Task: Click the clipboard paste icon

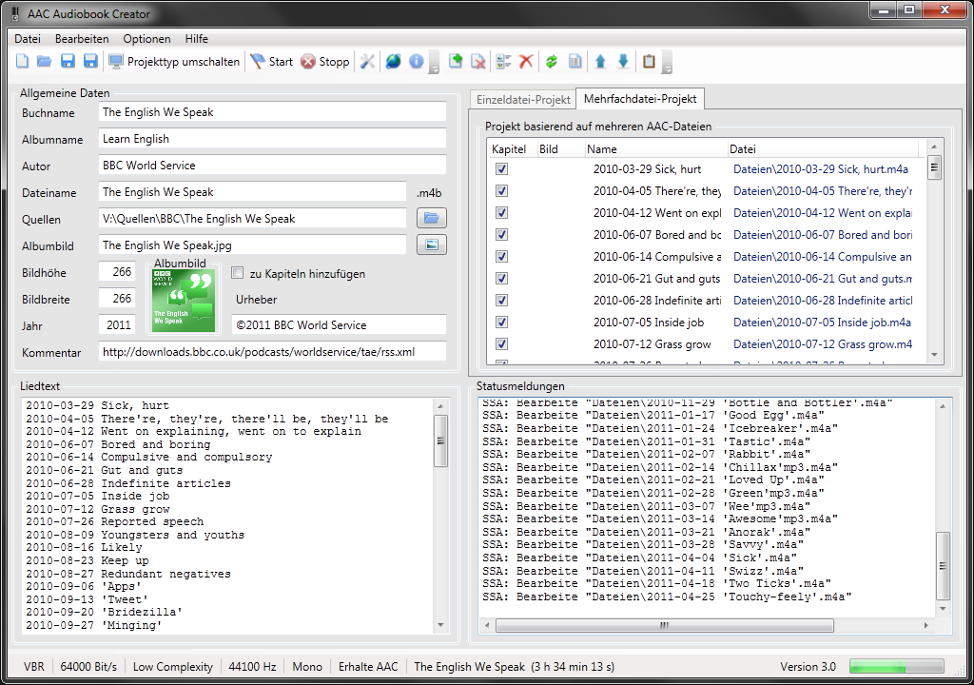Action: click(649, 62)
